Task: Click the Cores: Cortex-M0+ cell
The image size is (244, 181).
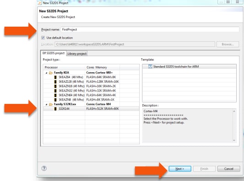Action: coord(99,73)
